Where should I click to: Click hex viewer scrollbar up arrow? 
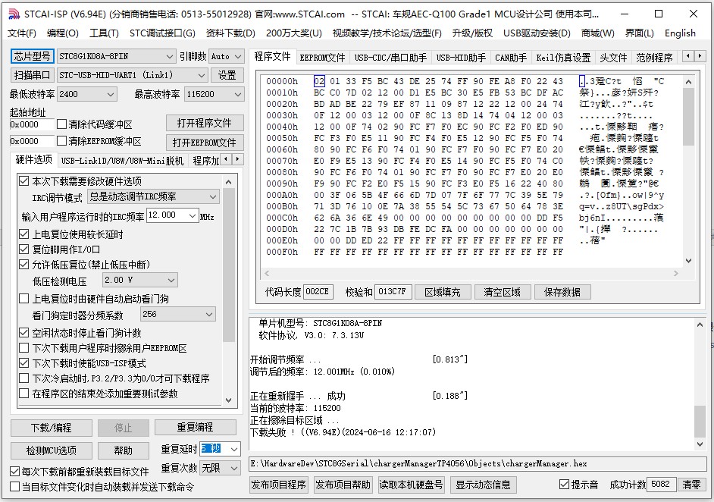688,82
